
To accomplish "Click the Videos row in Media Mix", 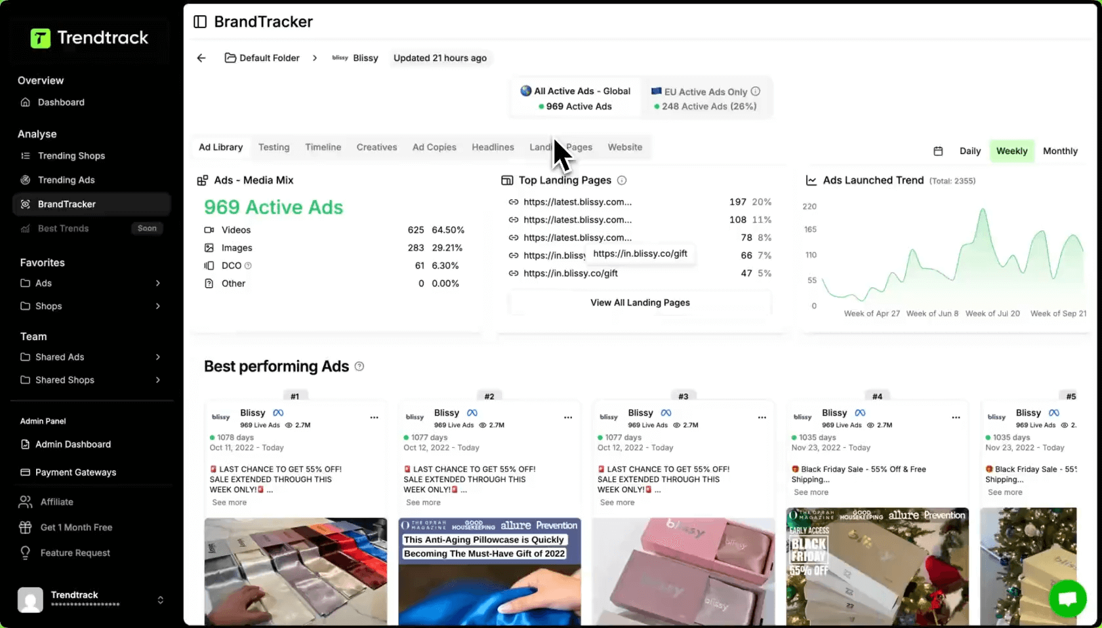I will coord(334,230).
